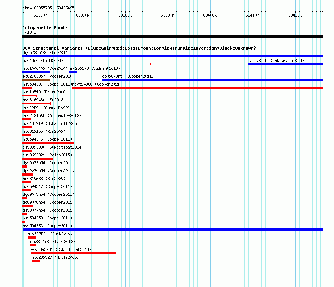Image resolution: width=334 pixels, height=287 pixels.
Task: Select nsv594358 (Cooper2011) label
Action: point(47,218)
